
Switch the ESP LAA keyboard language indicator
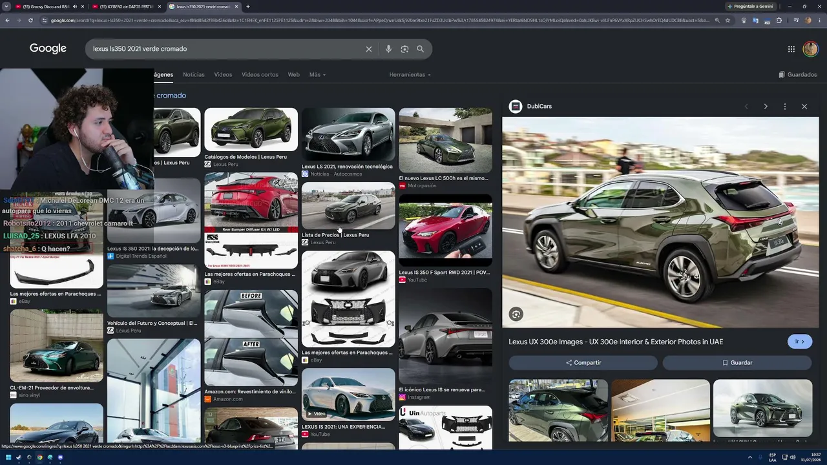(x=773, y=457)
